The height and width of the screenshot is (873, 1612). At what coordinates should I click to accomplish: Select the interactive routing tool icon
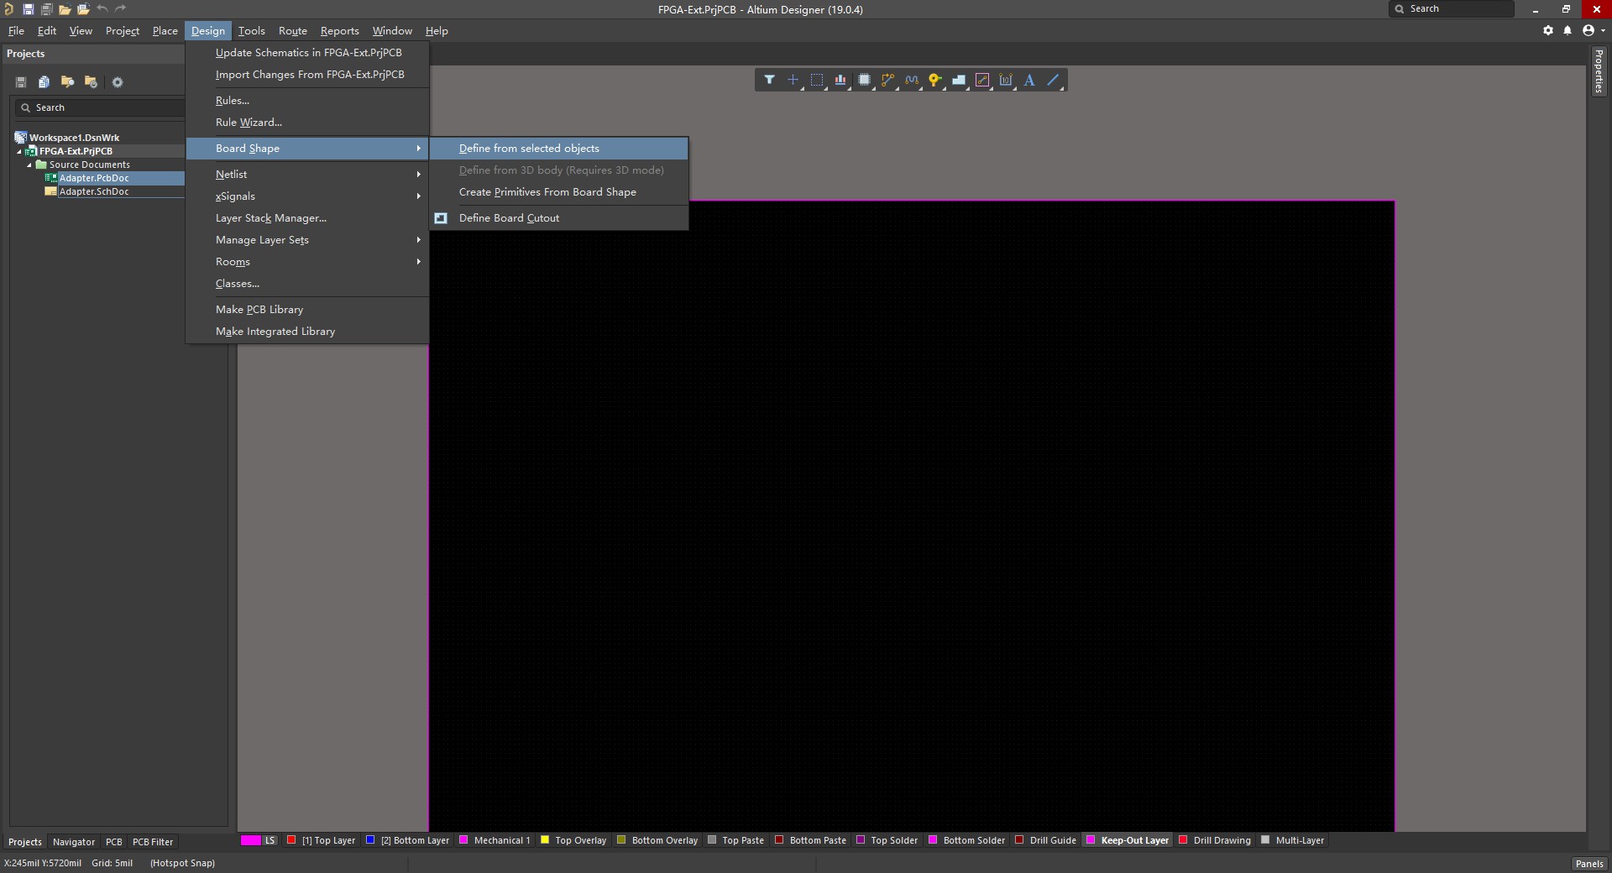887,80
